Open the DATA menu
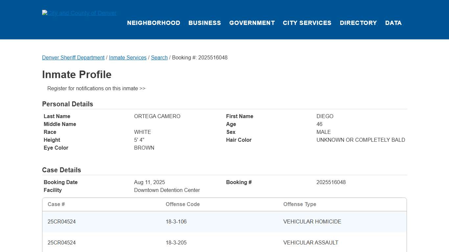Screen dimensions: 449x252 click(x=393, y=23)
